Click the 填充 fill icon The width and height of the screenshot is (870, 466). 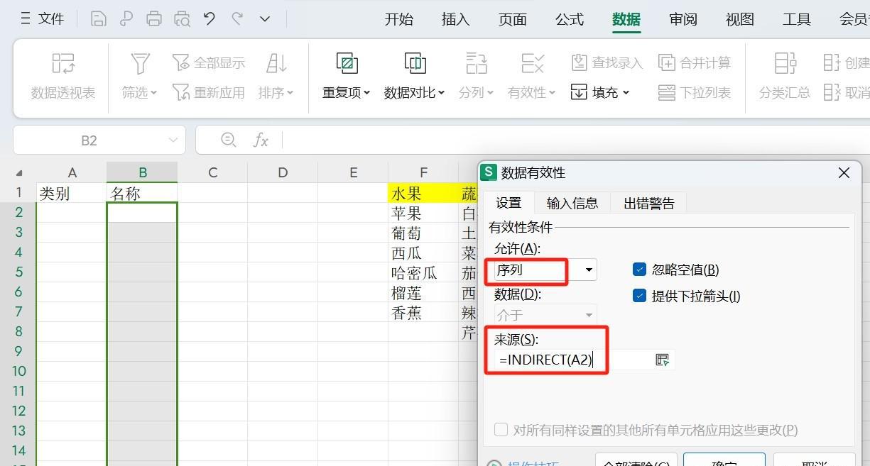pyautogui.click(x=579, y=92)
